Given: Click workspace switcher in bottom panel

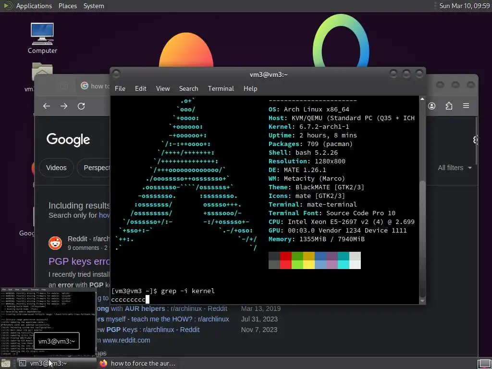Looking at the screenshot, I should [484, 364].
